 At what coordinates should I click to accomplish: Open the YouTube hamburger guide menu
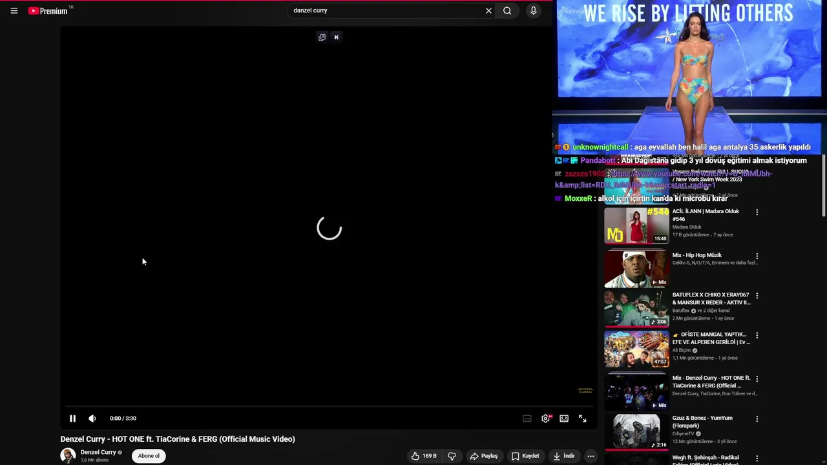pyautogui.click(x=14, y=10)
